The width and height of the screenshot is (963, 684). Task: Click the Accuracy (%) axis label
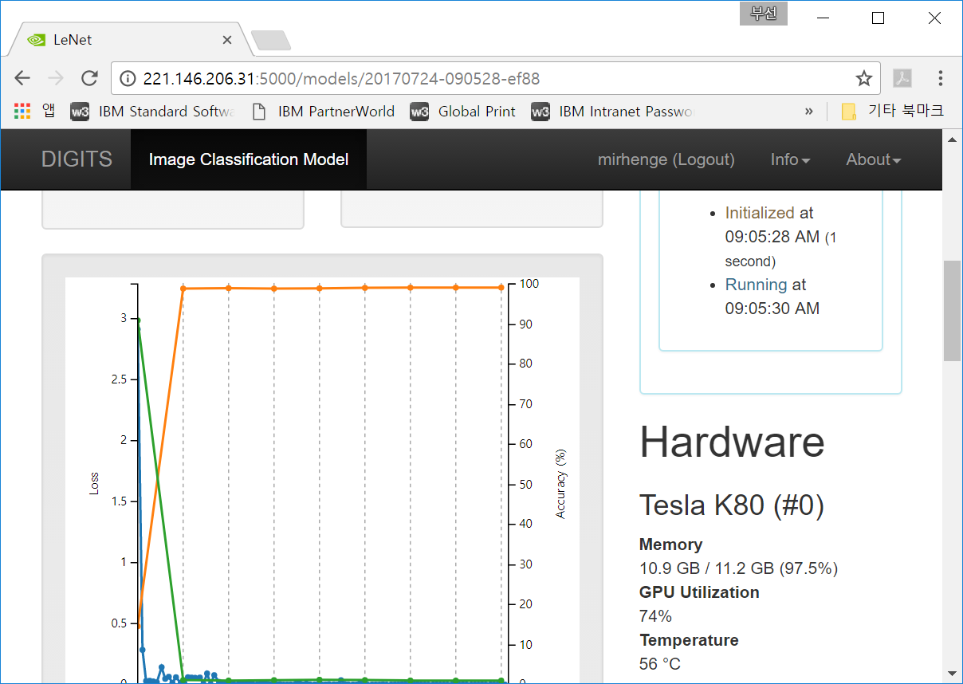click(560, 483)
